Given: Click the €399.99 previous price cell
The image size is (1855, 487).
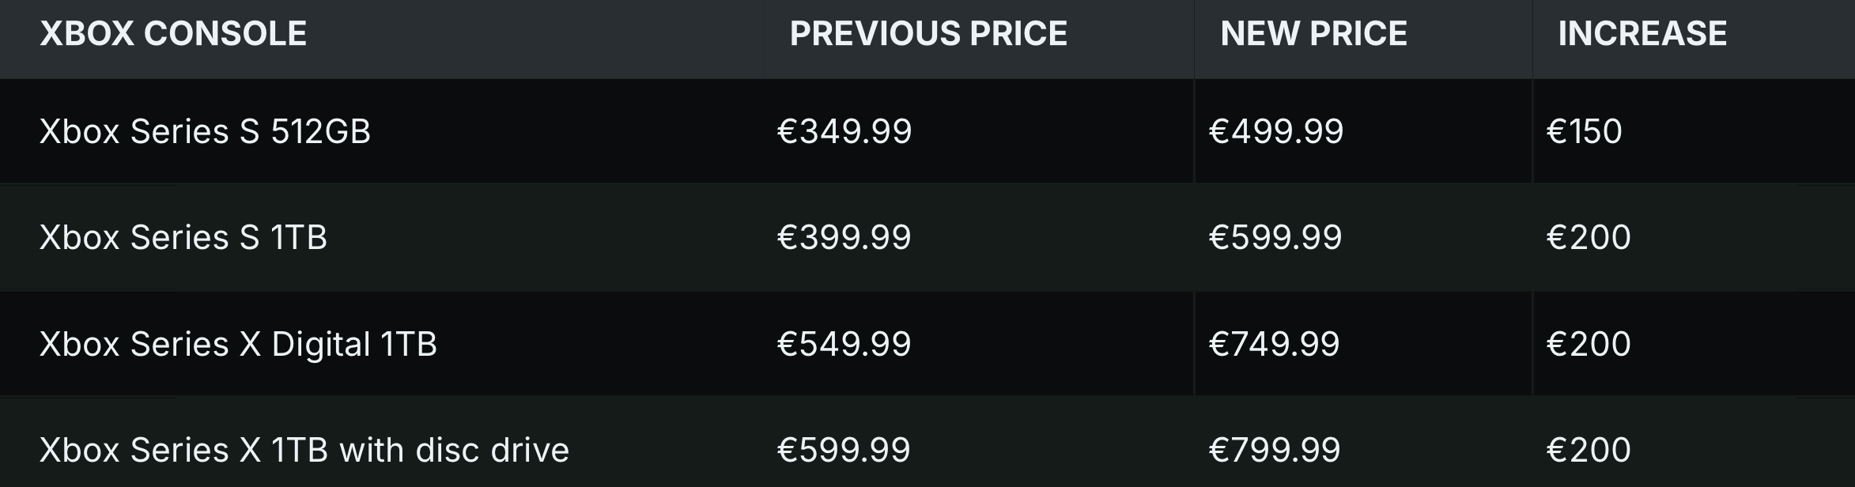Looking at the screenshot, I should [x=844, y=237].
